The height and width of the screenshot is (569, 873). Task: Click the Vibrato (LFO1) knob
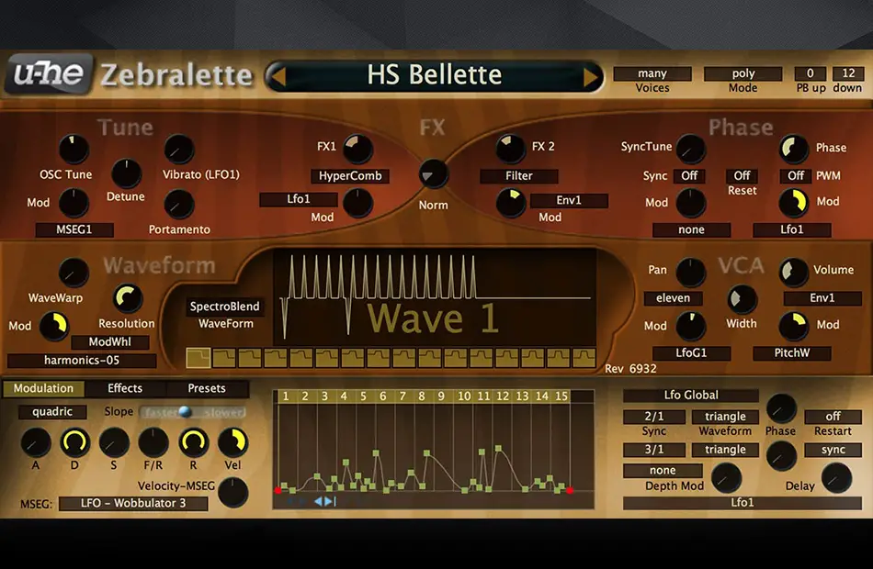179,149
